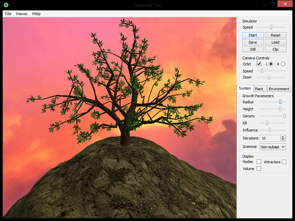Open the Grammar dropdown

pyautogui.click(x=272, y=147)
